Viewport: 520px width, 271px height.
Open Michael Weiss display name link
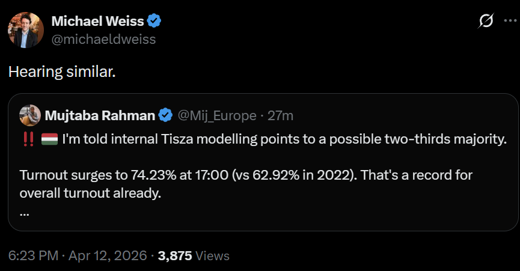(x=97, y=22)
